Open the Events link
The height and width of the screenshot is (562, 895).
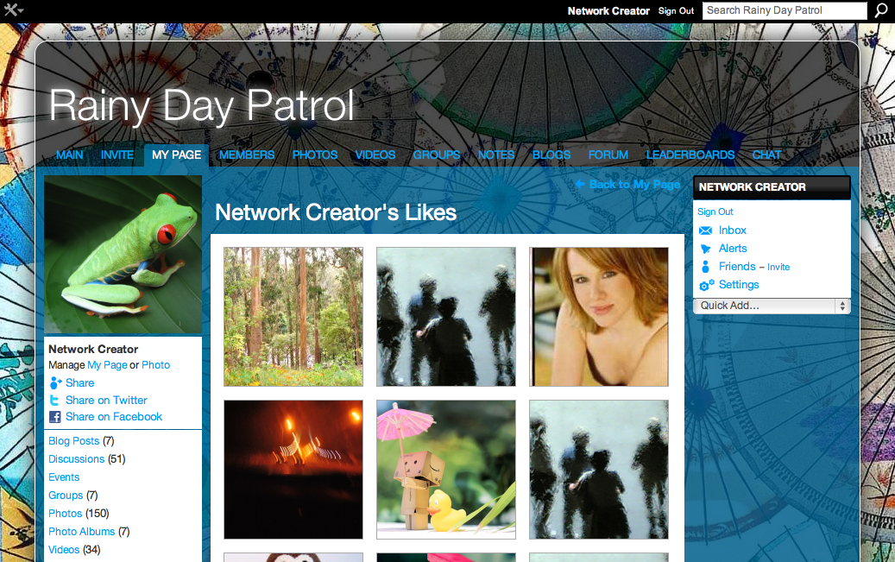64,477
